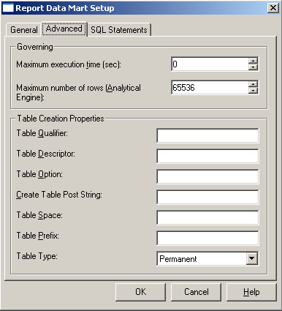Open Help for this dialog
The image size is (282, 311).
pos(251,292)
